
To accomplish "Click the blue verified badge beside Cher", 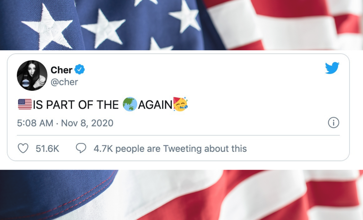I will [80, 70].
